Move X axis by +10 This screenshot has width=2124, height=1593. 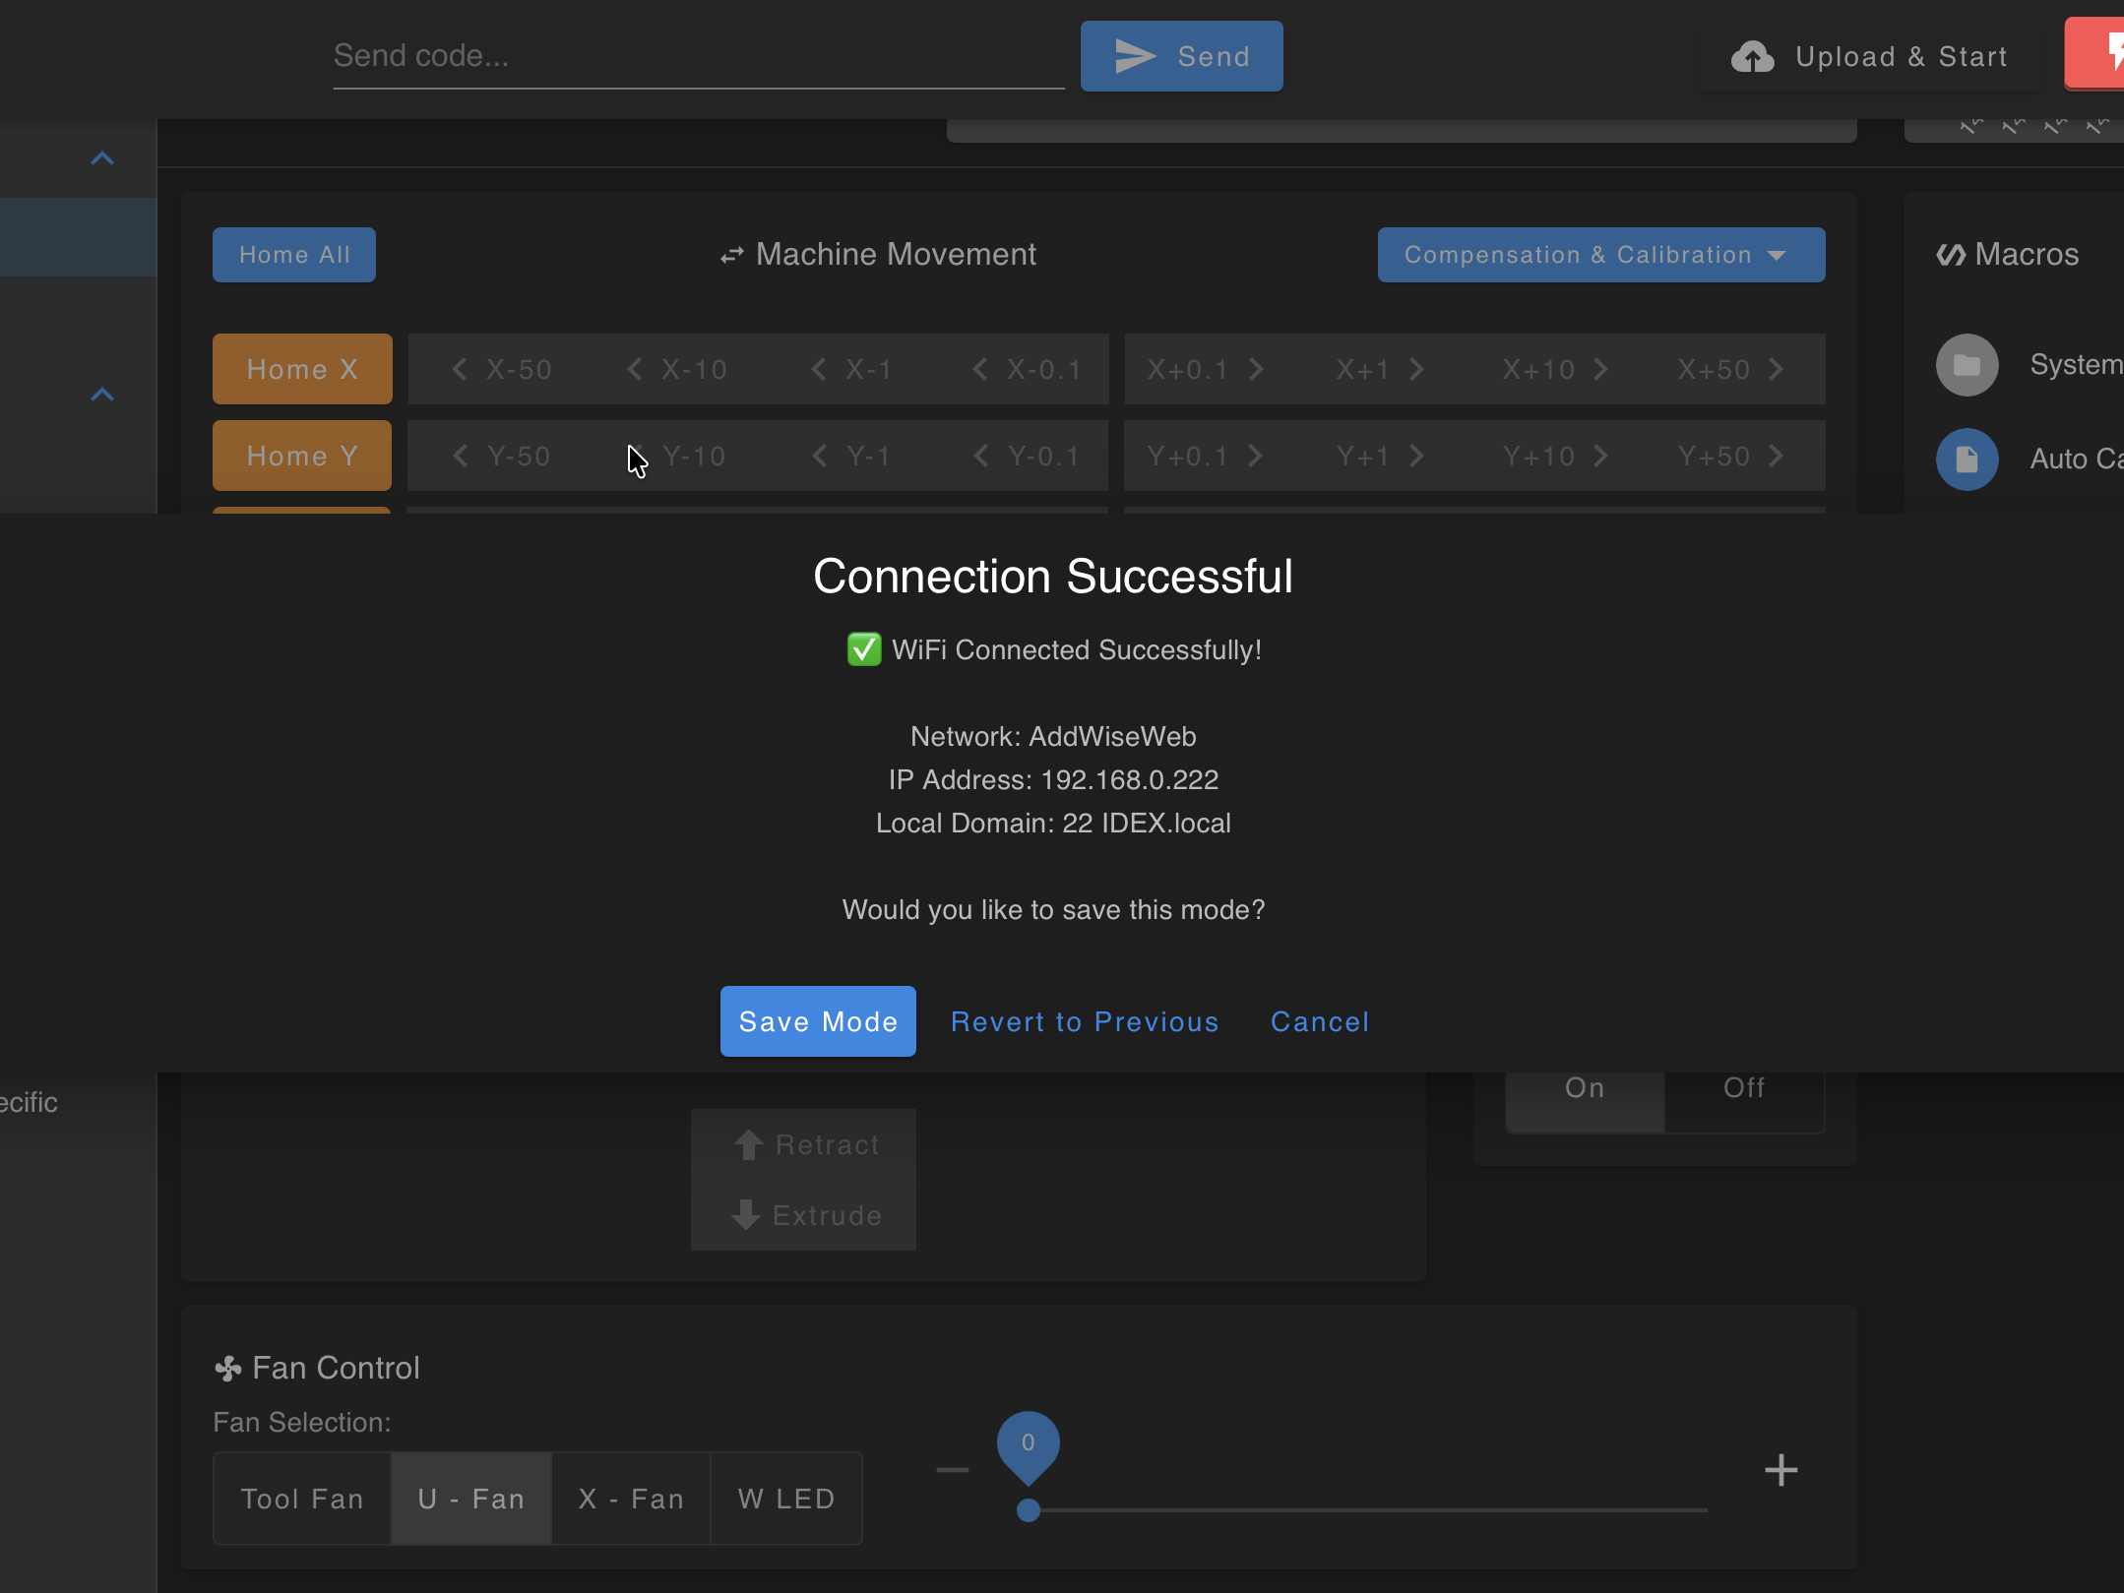tap(1556, 369)
